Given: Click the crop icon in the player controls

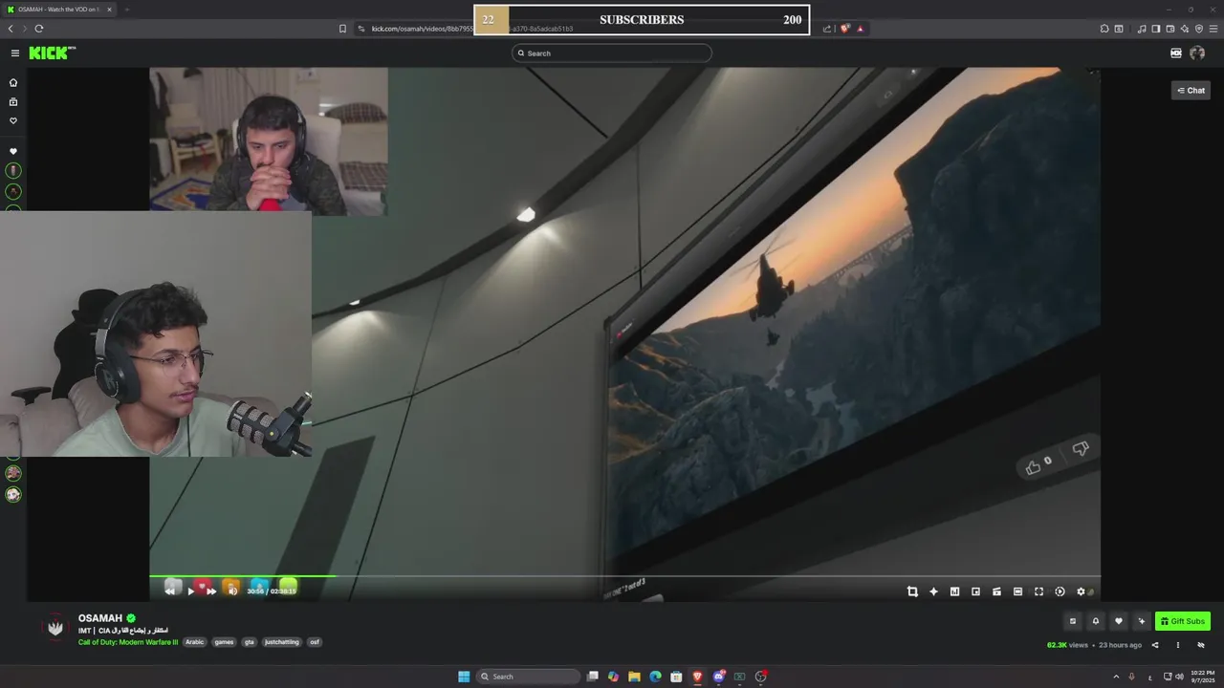Looking at the screenshot, I should (912, 591).
